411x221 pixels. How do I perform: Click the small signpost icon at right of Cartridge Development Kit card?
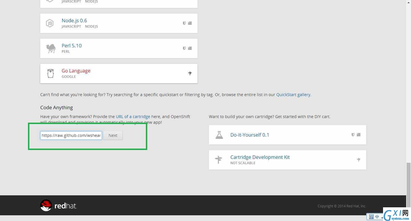pos(358,160)
